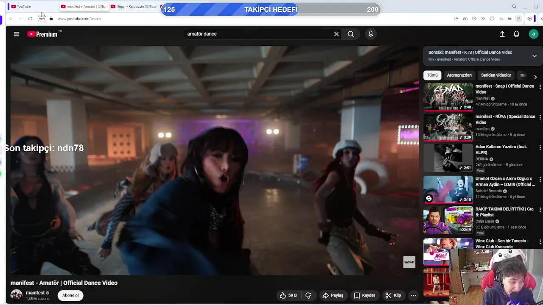Clear the search box with the X
This screenshot has width=543, height=305.
pos(336,34)
